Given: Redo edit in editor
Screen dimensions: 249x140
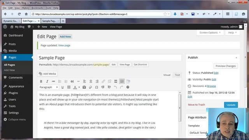Looking at the screenshot, I should (122, 87).
